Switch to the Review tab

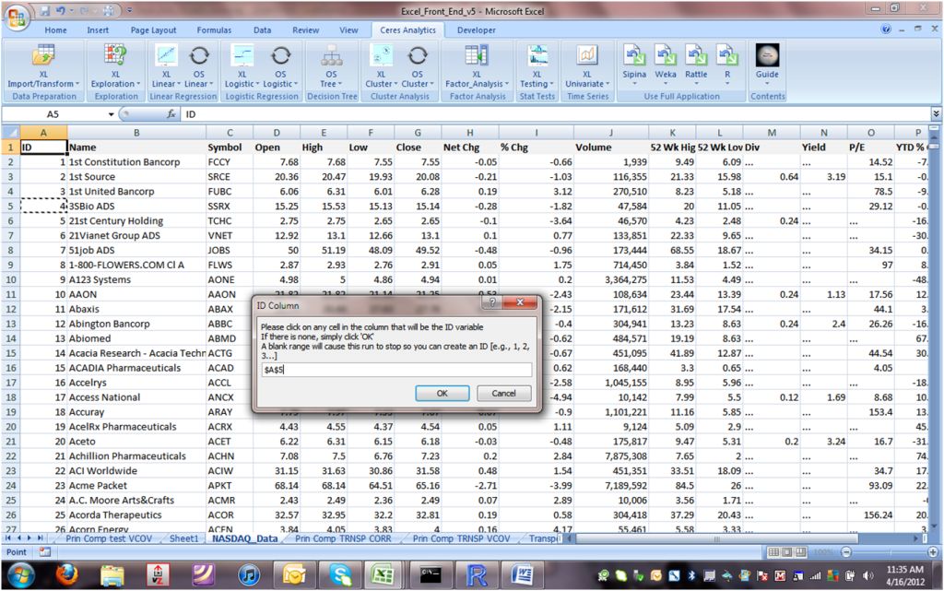pos(305,30)
